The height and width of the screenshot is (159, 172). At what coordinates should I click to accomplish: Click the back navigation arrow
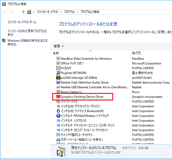pos(5,12)
